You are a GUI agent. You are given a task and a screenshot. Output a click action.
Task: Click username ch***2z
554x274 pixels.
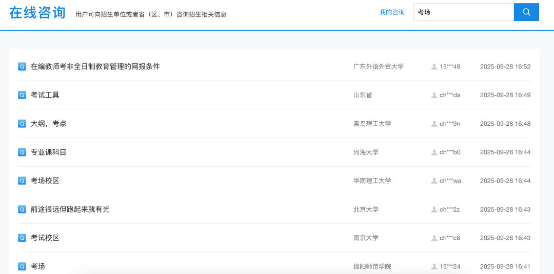(x=449, y=210)
